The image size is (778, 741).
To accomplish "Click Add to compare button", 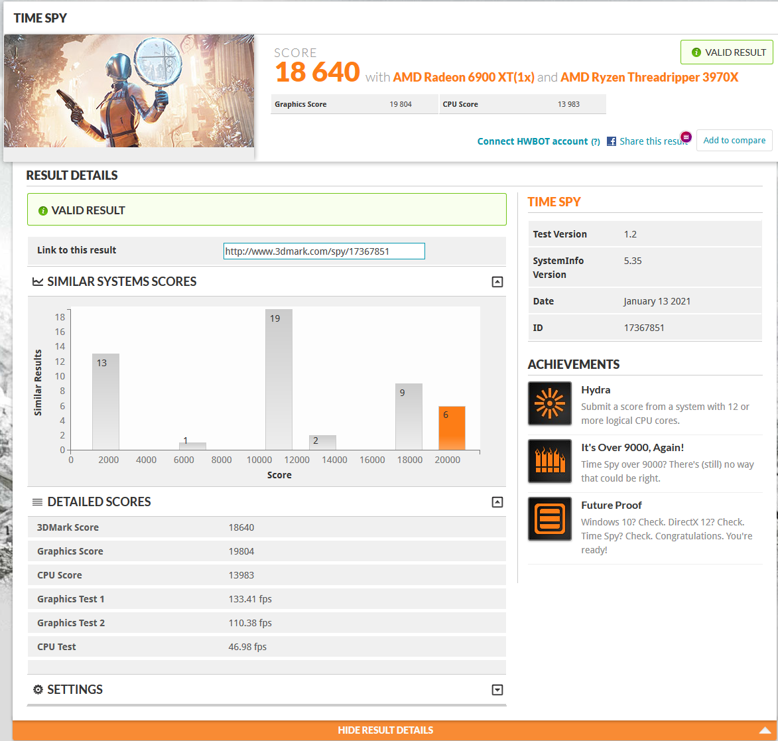I will [734, 141].
